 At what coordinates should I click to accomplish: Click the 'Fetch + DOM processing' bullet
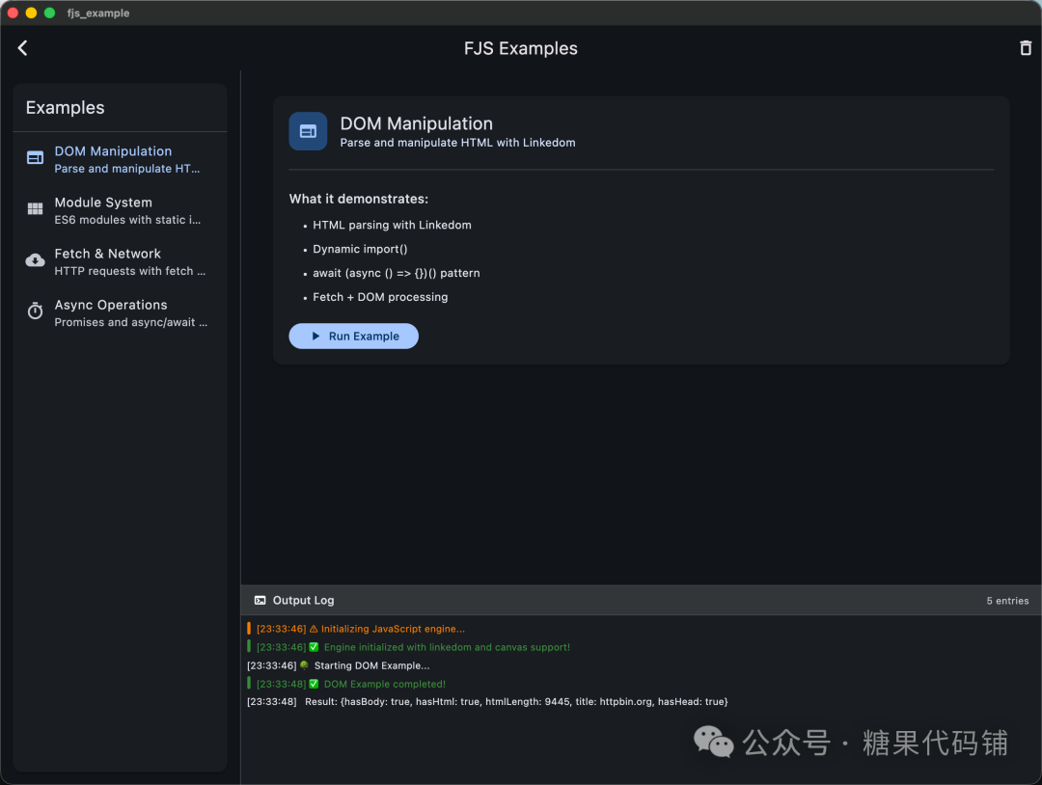[380, 297]
